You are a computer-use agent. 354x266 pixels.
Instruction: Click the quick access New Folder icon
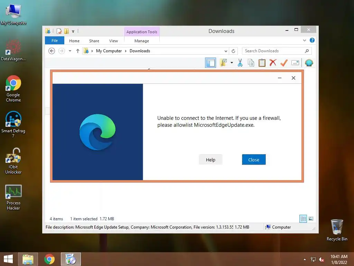[66, 31]
